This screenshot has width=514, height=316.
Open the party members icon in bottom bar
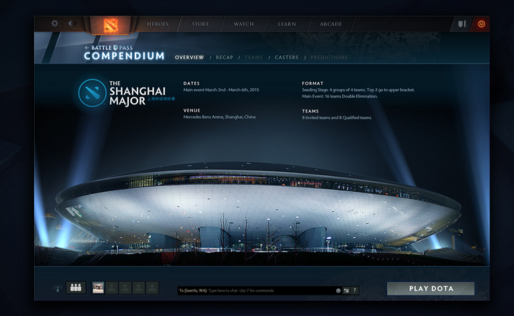pos(75,287)
